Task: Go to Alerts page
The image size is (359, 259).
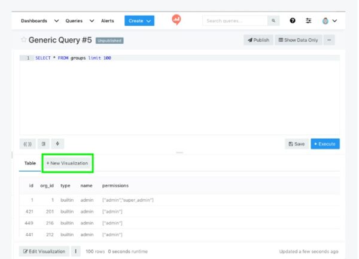Action: (107, 21)
